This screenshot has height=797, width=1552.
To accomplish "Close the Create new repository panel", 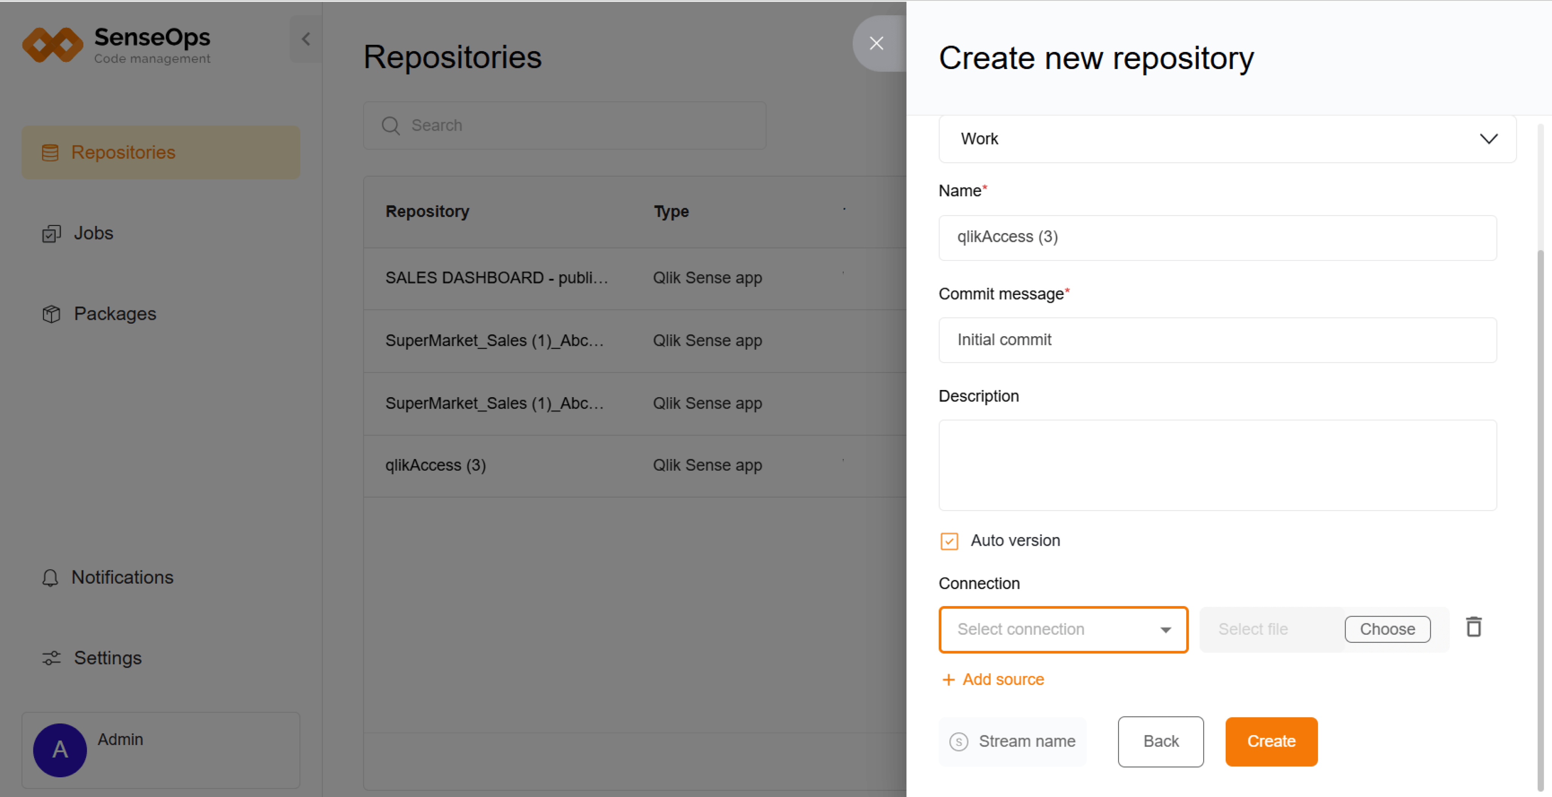I will point(877,43).
